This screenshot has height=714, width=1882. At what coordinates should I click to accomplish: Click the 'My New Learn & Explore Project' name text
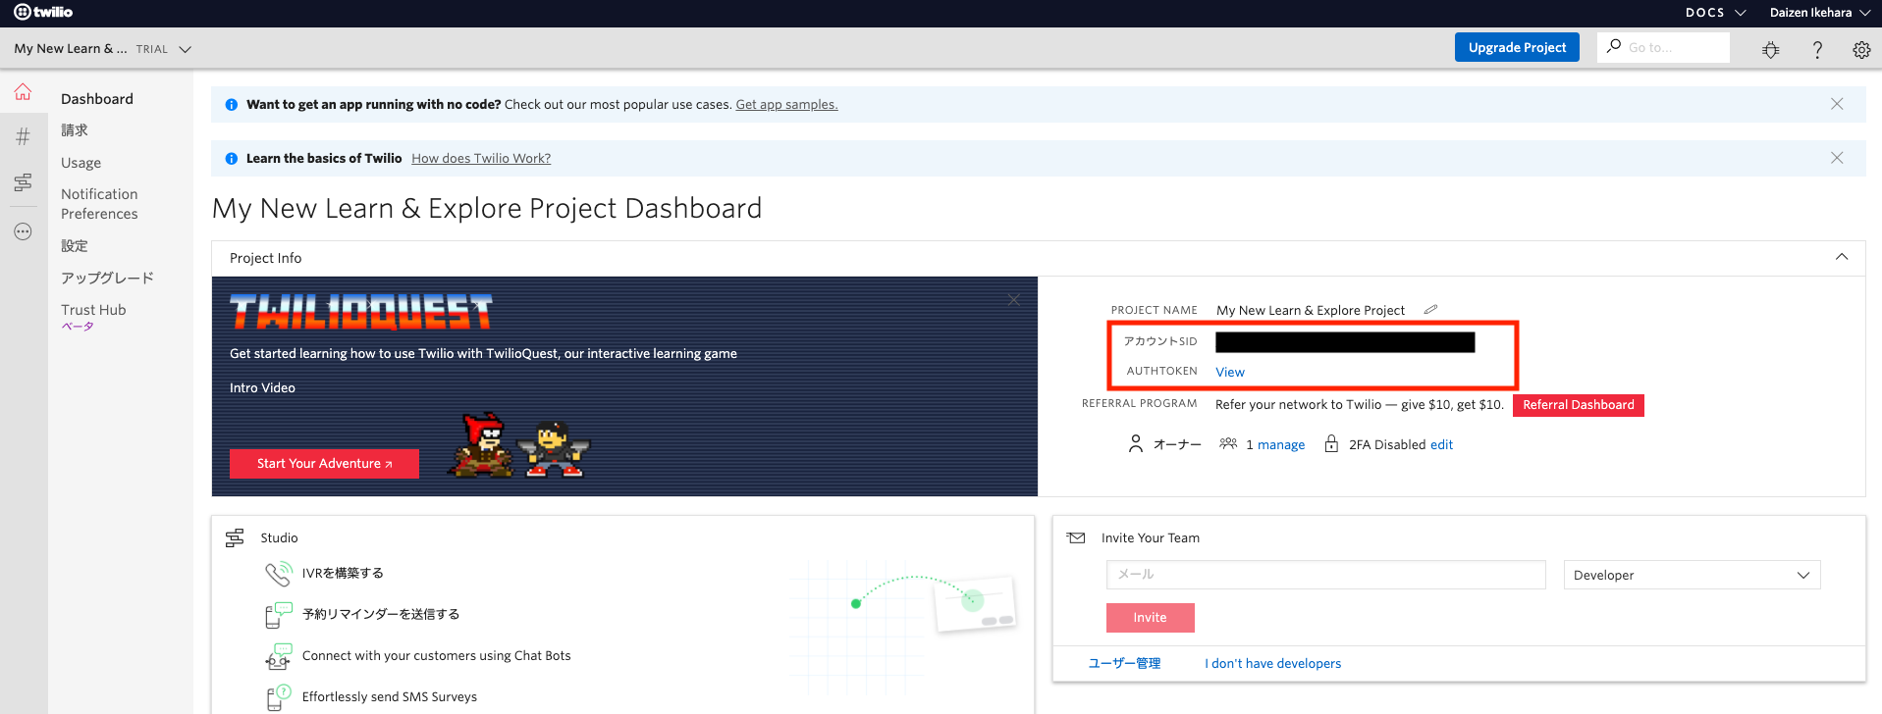(x=1311, y=311)
